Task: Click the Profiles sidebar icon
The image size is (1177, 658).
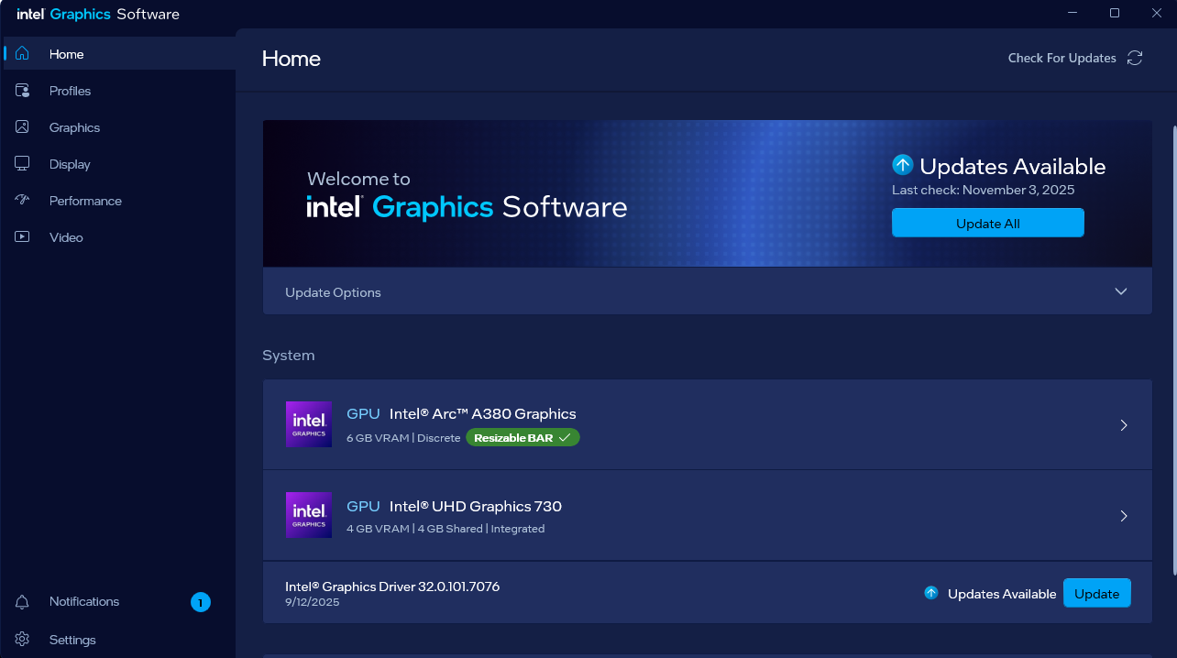Action: pyautogui.click(x=23, y=90)
